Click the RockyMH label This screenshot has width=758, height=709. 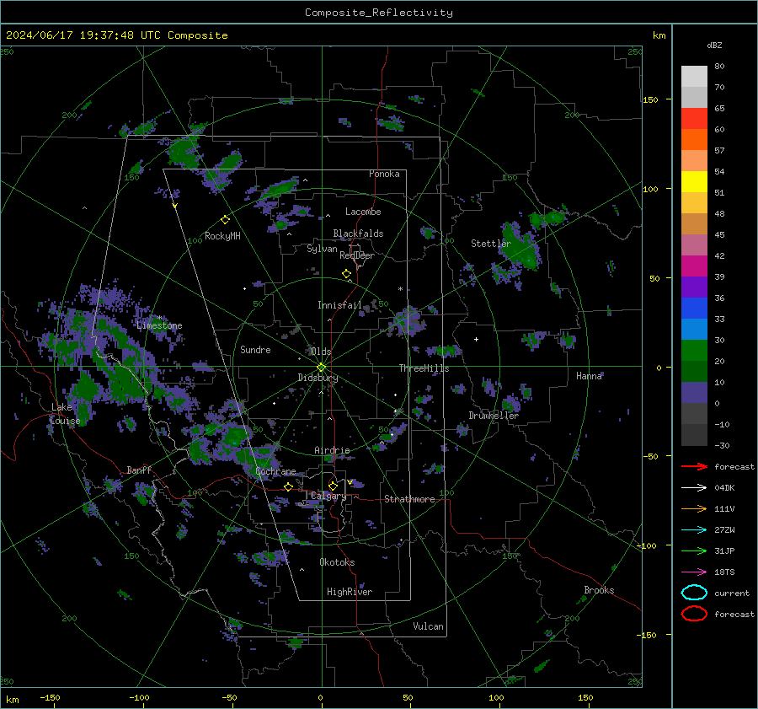pyautogui.click(x=222, y=236)
